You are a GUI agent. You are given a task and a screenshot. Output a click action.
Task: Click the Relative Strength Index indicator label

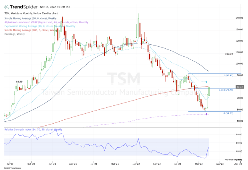point(33,129)
